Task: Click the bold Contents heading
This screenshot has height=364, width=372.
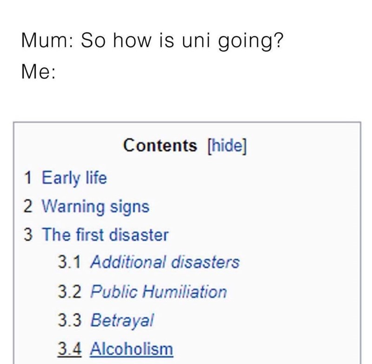Action: [x=160, y=146]
